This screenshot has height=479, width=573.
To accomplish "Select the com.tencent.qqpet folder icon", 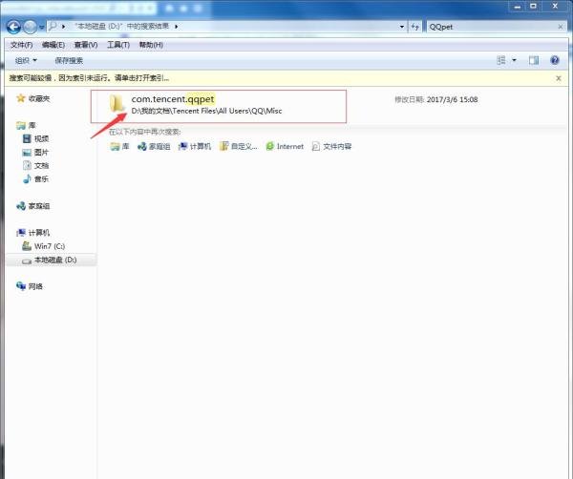I will [x=117, y=103].
